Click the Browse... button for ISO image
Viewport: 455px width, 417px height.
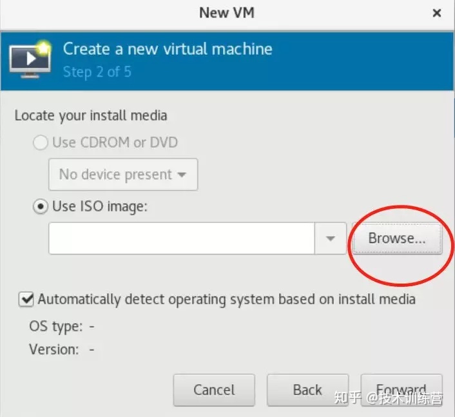[397, 238]
